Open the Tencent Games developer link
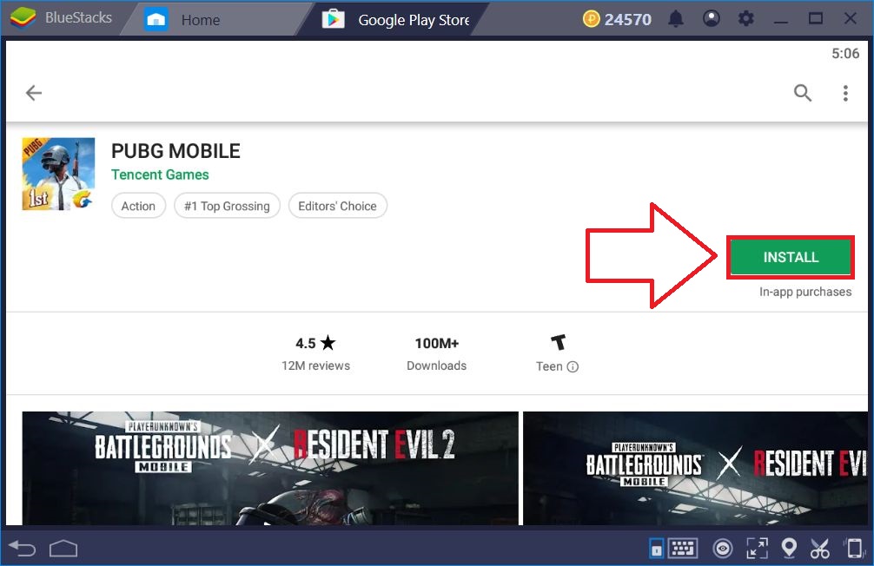 tap(160, 175)
